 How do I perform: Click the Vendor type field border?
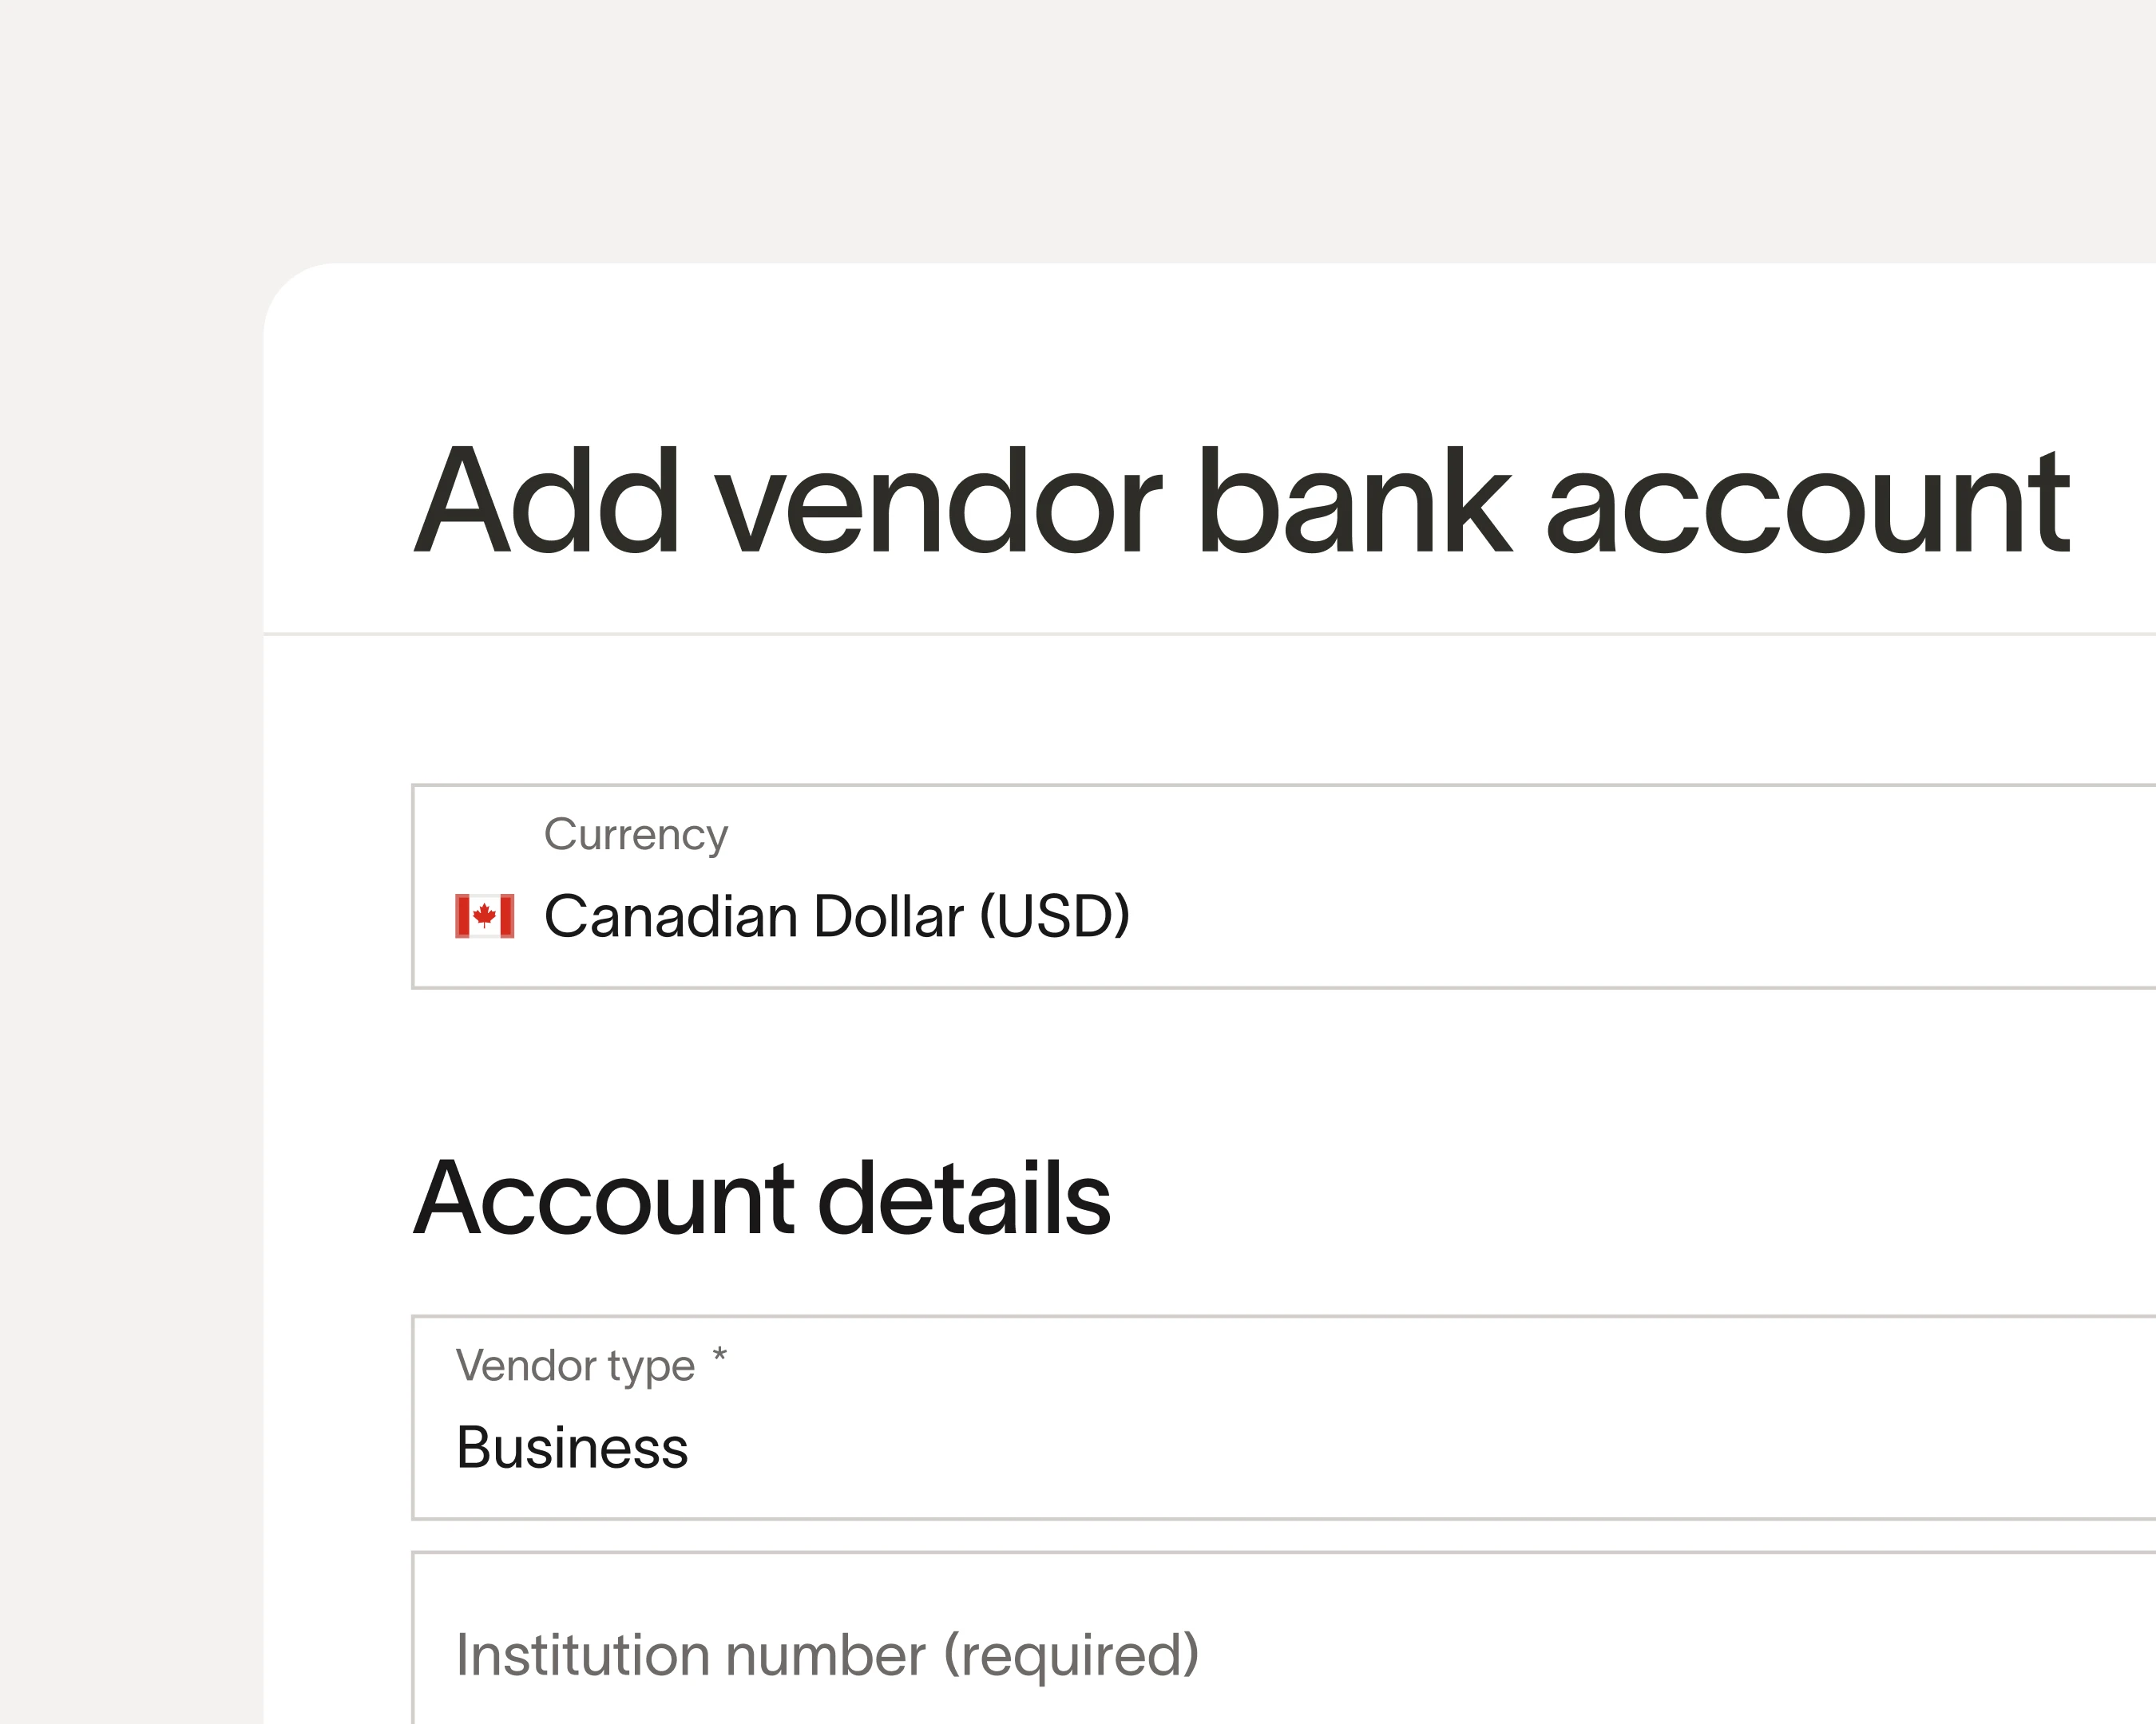pos(415,1419)
